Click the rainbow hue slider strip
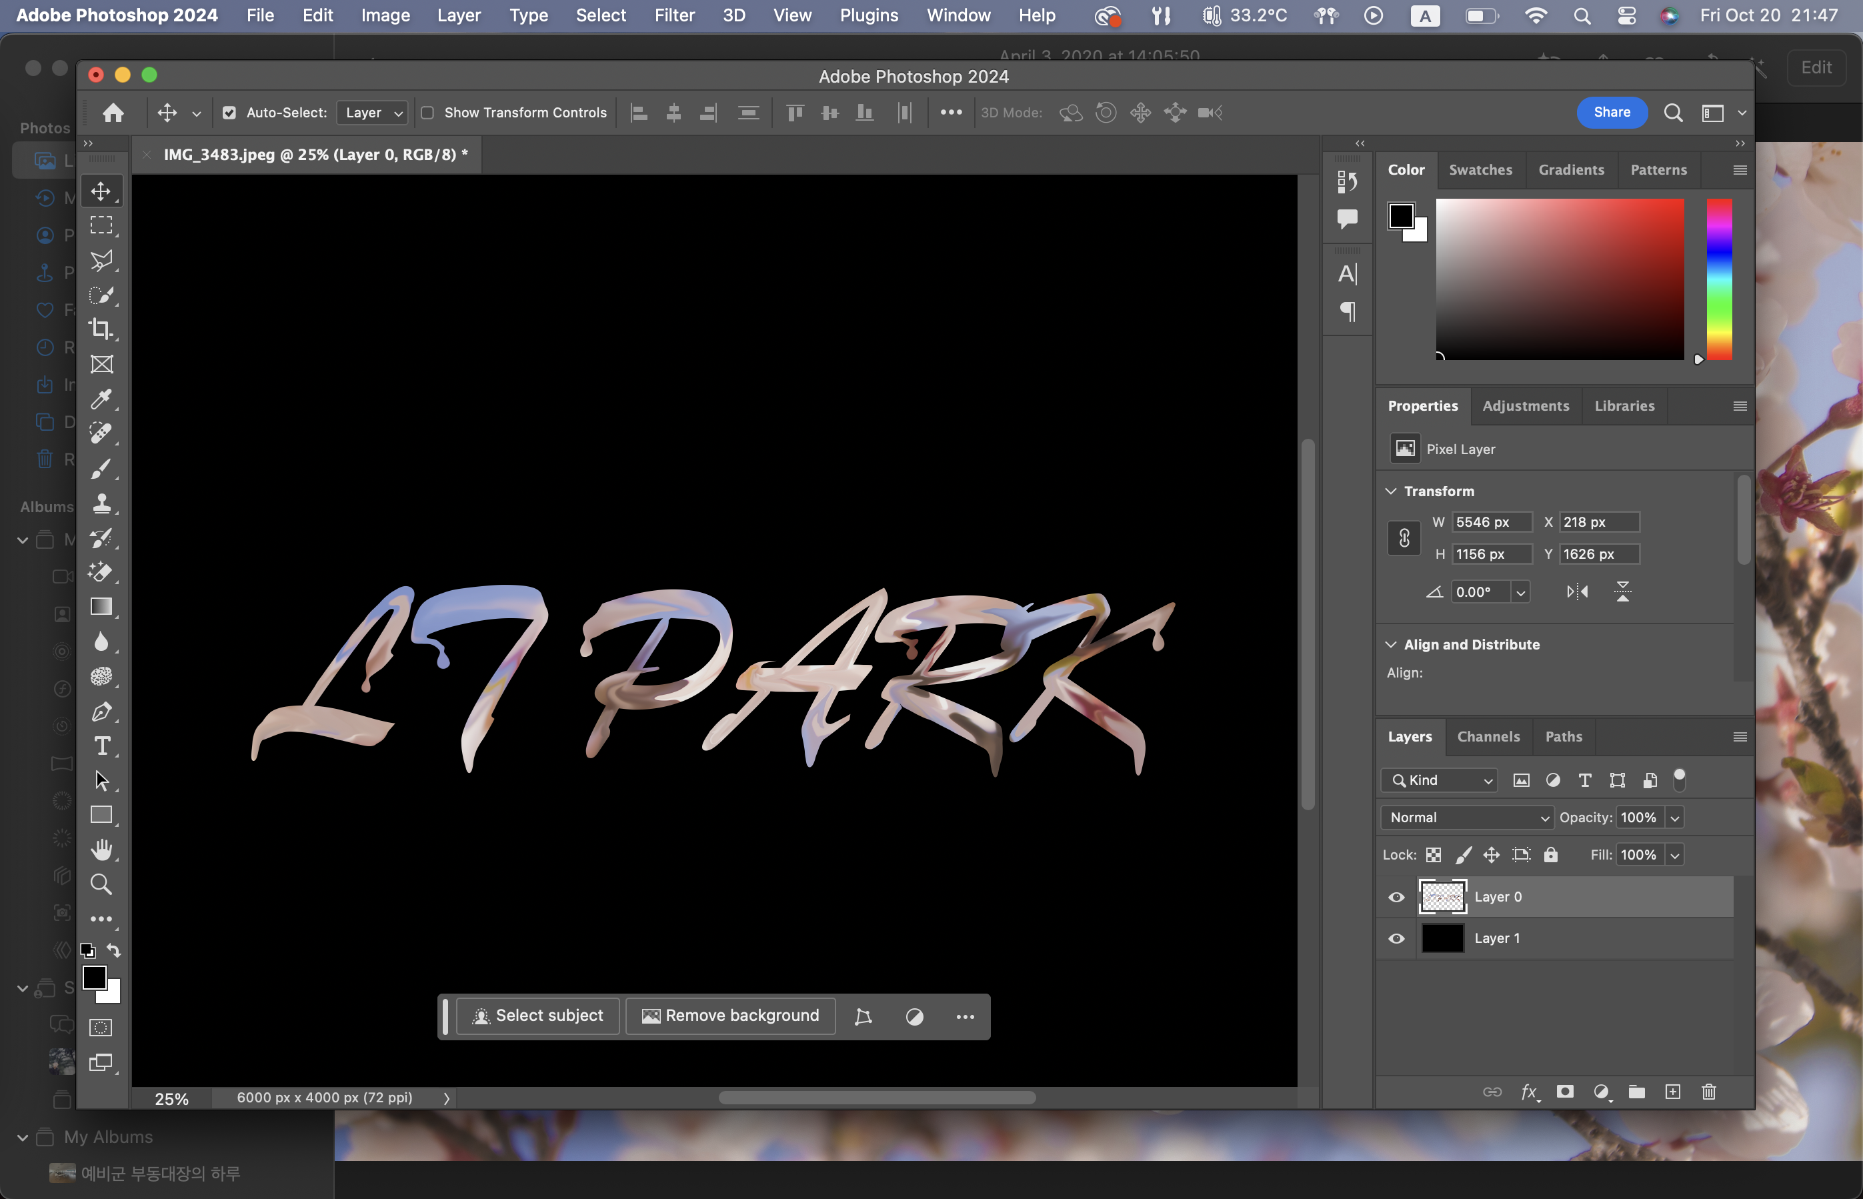 click(1719, 279)
